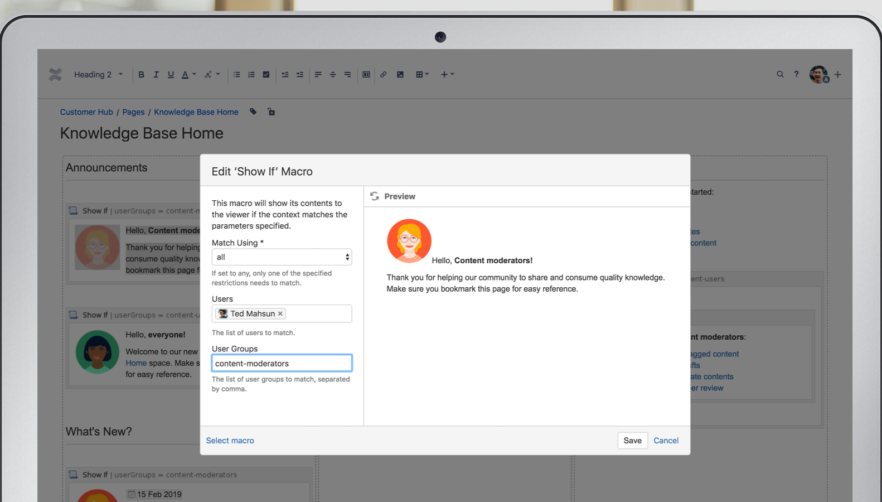The width and height of the screenshot is (882, 502).
Task: Expand the Match Using select box
Action: [282, 257]
